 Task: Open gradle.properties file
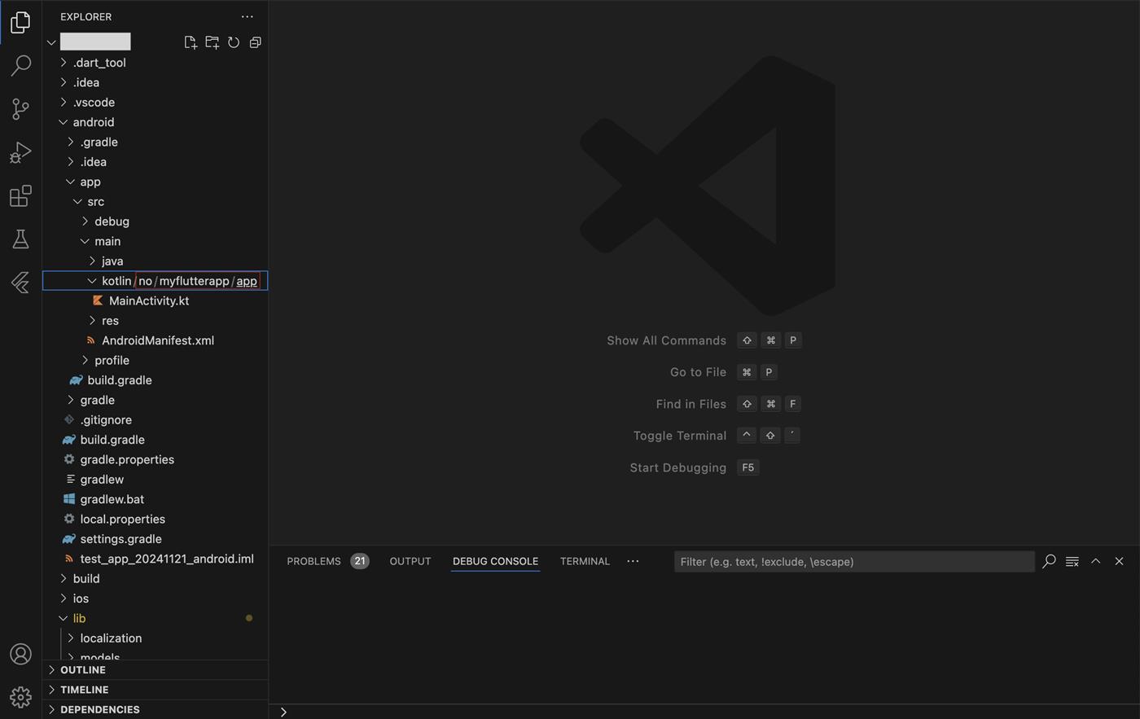point(127,459)
